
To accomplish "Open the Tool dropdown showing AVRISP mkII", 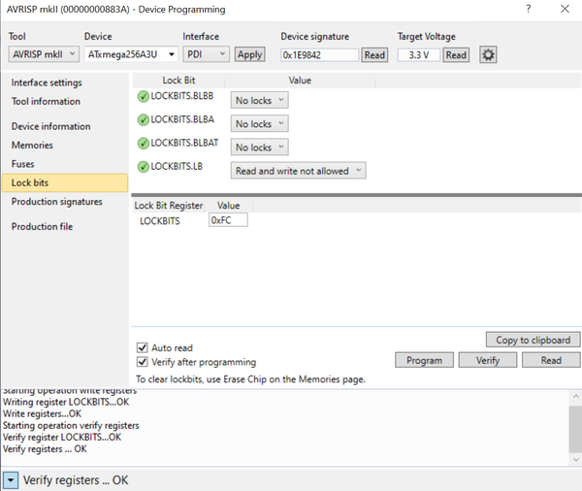I will [44, 54].
